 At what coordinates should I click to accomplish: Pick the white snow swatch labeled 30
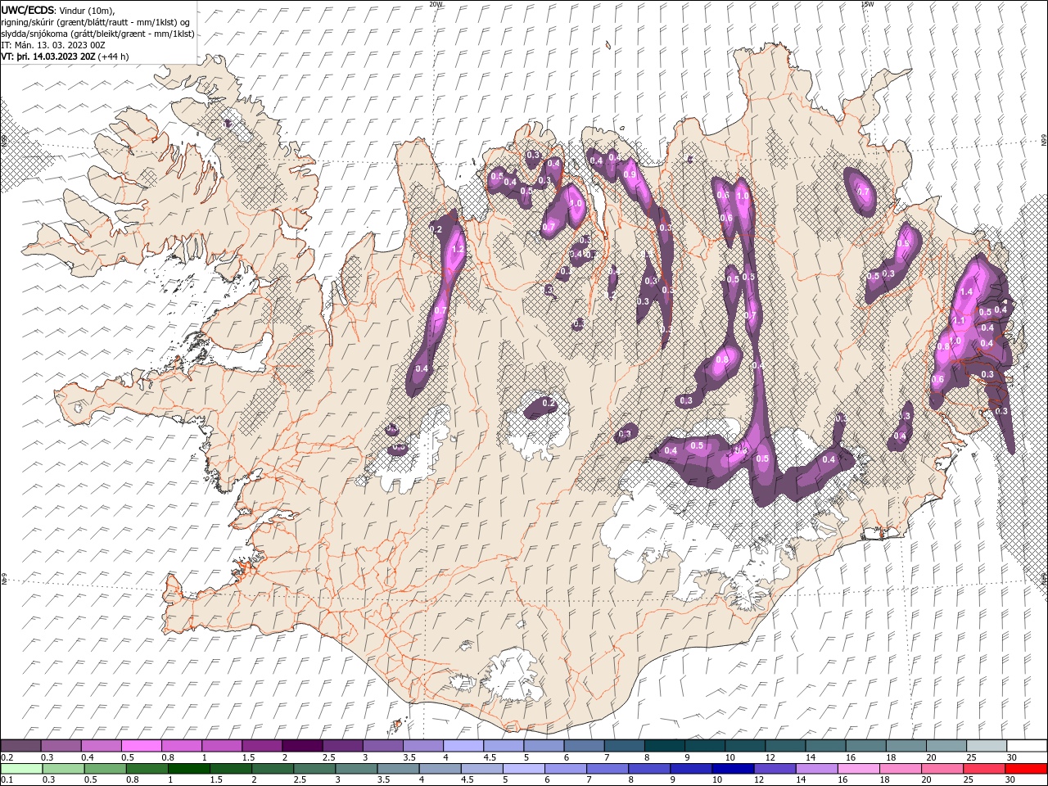click(x=1027, y=746)
